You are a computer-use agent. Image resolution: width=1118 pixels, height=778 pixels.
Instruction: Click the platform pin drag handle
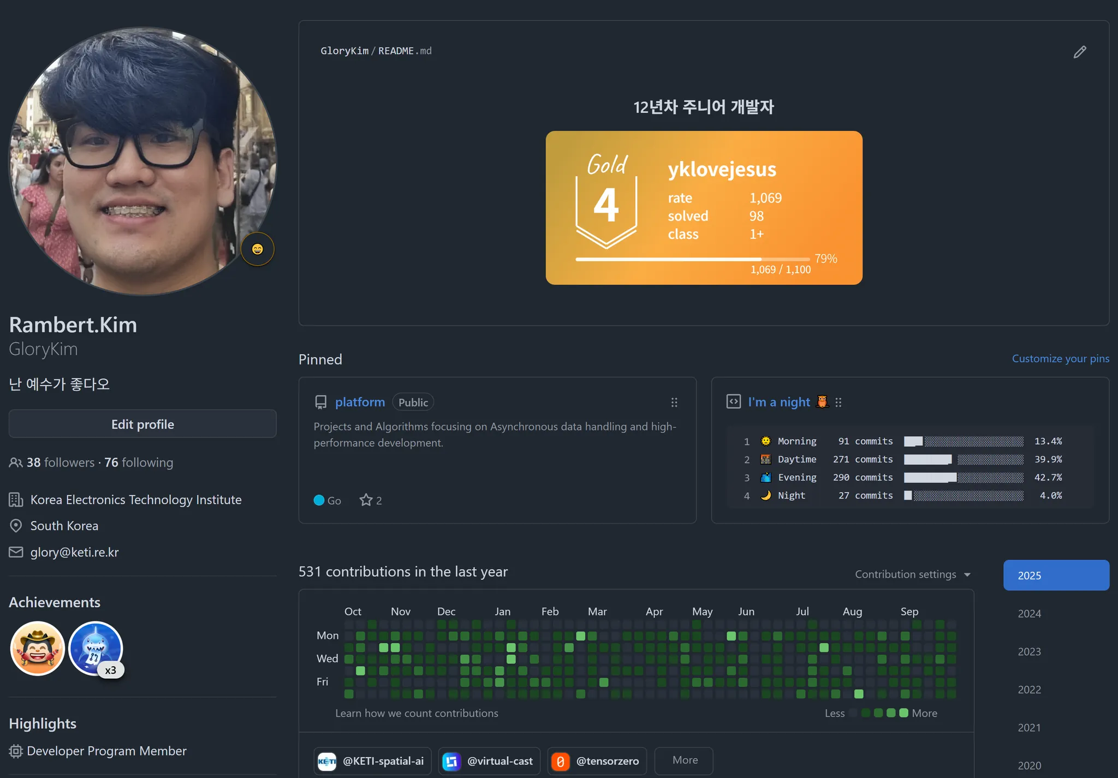click(x=674, y=402)
